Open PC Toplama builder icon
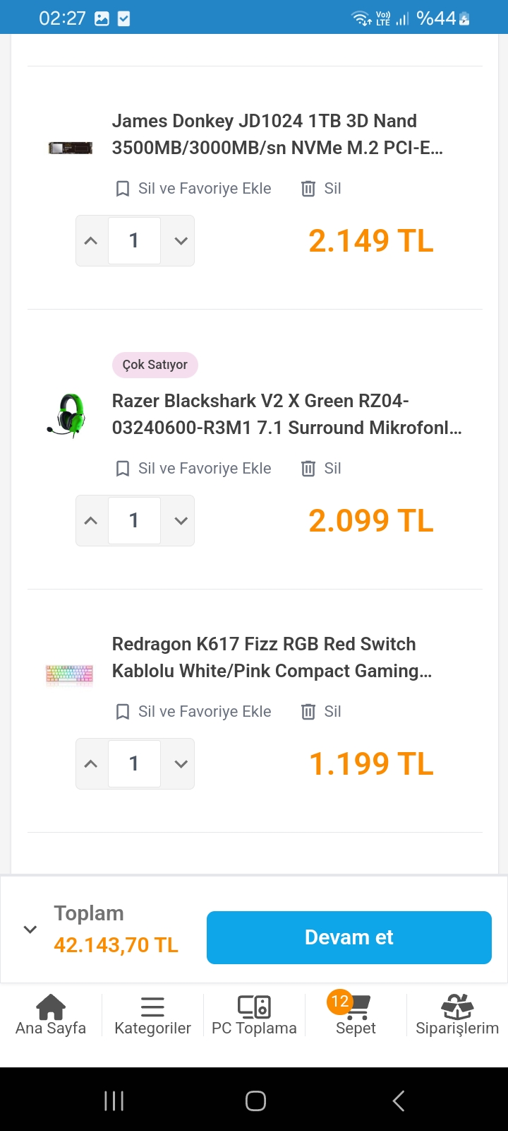 (x=254, y=1007)
